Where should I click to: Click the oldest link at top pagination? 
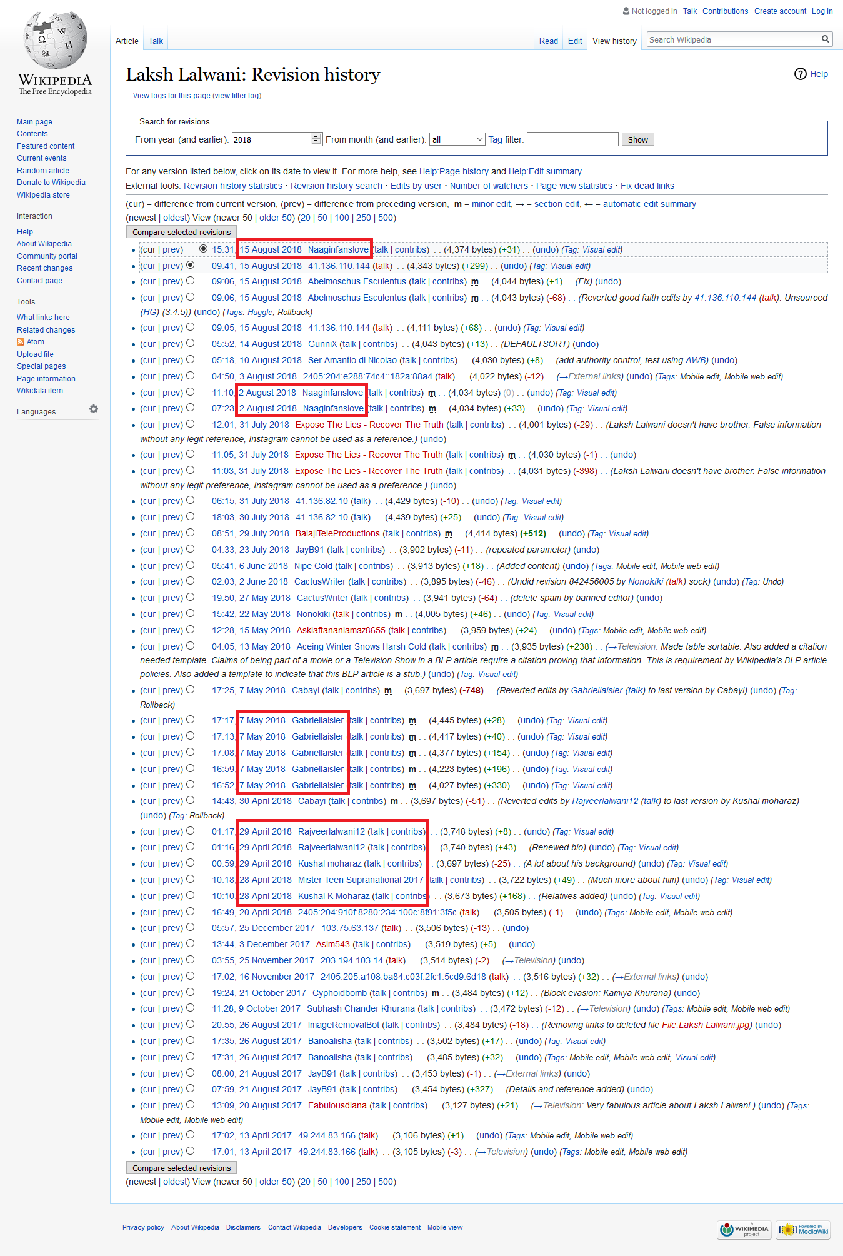[176, 218]
